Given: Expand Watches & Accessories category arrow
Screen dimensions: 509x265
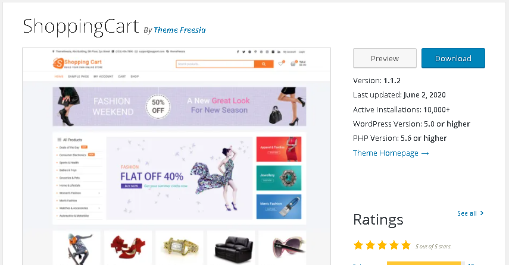Looking at the screenshot, I should tap(99, 209).
